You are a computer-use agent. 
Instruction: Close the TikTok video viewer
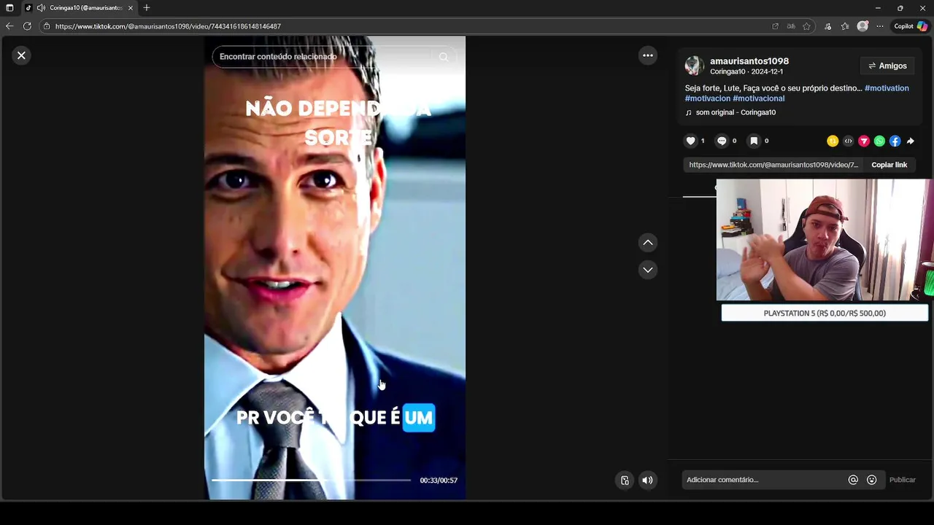coord(21,55)
